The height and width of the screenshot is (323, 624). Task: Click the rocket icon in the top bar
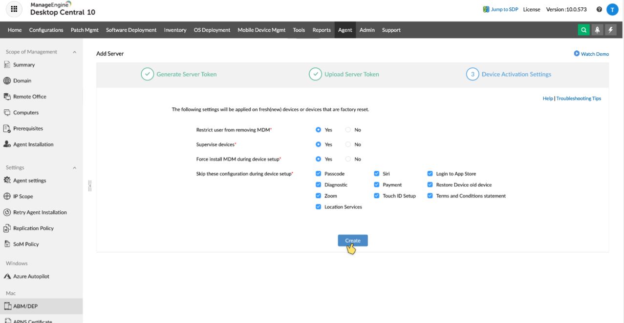click(x=597, y=30)
